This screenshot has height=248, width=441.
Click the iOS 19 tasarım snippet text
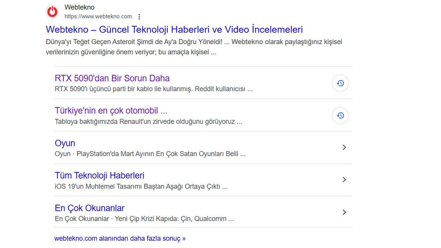click(141, 186)
